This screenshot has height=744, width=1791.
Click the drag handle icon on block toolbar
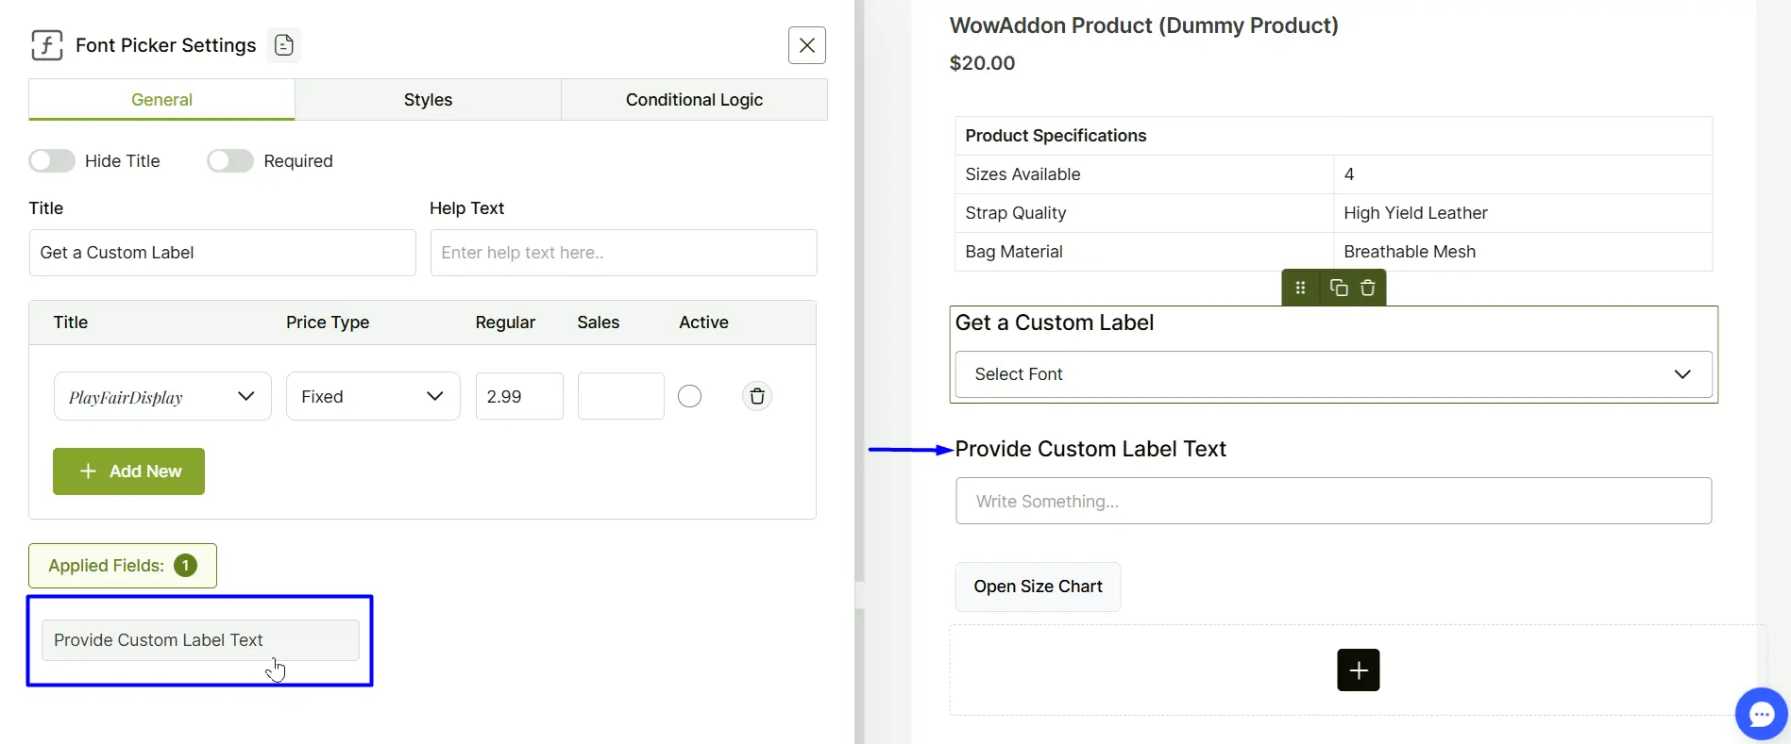(x=1300, y=288)
